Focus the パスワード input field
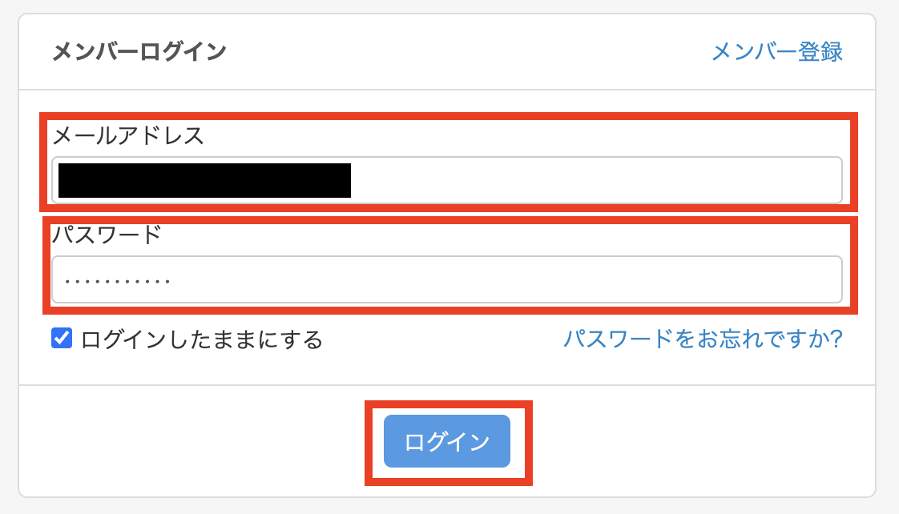899x514 pixels. (x=447, y=279)
